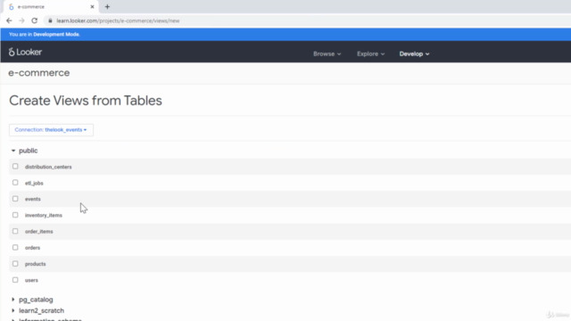Click the etl_jobs table name

(x=34, y=183)
